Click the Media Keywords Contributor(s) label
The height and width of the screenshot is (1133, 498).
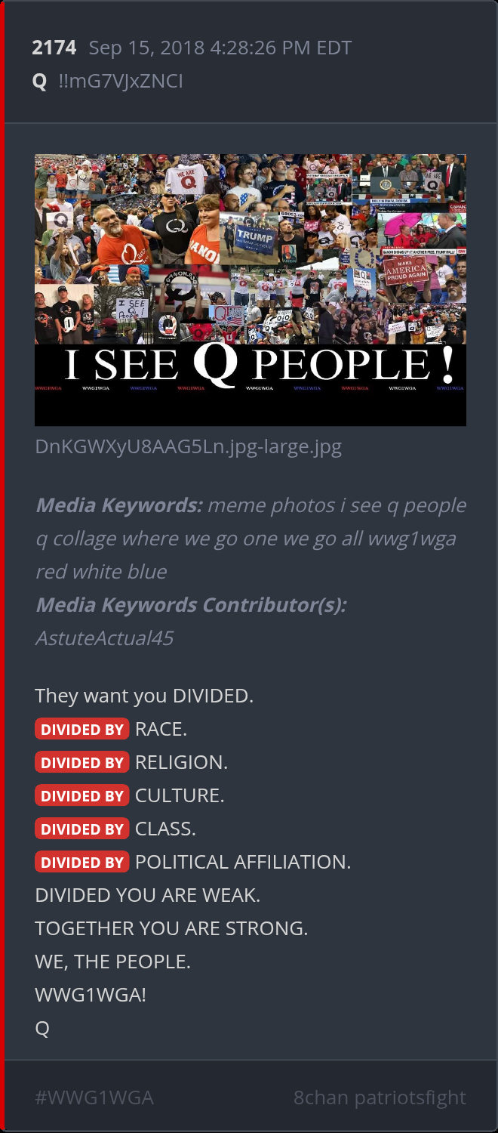[x=191, y=605]
